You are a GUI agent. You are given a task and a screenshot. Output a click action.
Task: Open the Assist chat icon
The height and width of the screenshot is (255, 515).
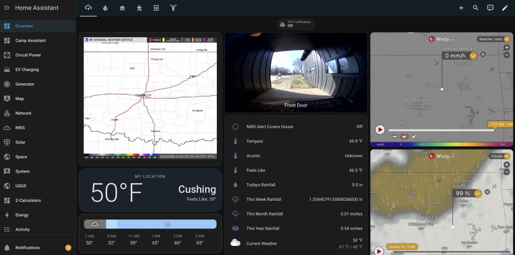(x=490, y=8)
